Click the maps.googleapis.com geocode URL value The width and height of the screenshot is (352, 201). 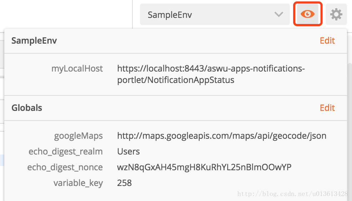[x=222, y=136]
